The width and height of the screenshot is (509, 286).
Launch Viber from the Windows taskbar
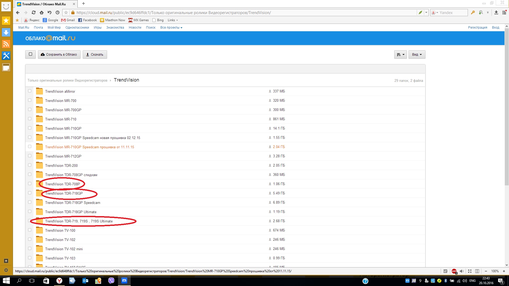pos(111,281)
